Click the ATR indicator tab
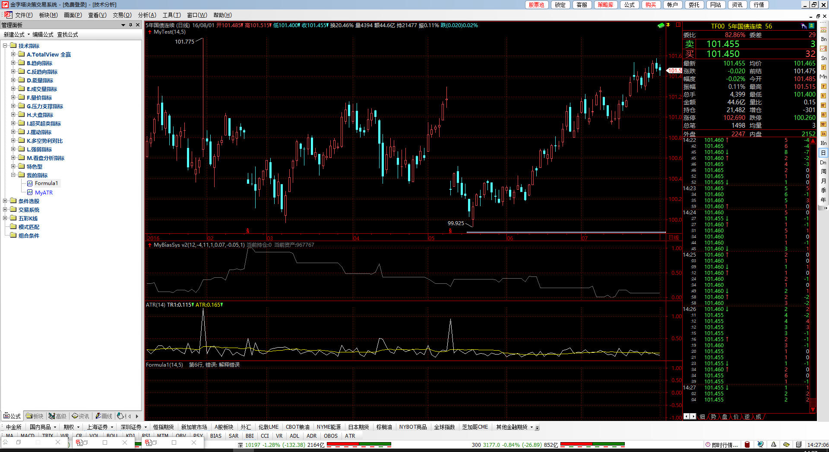Screen dimensions: 829x452 pos(350,436)
